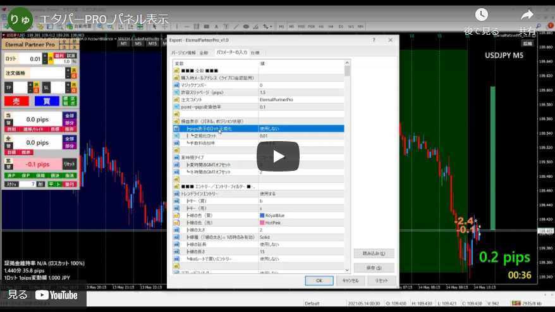This screenshot has height=312, width=555.
Task: Select the 線の長さ row with value 15
Action: point(259,252)
